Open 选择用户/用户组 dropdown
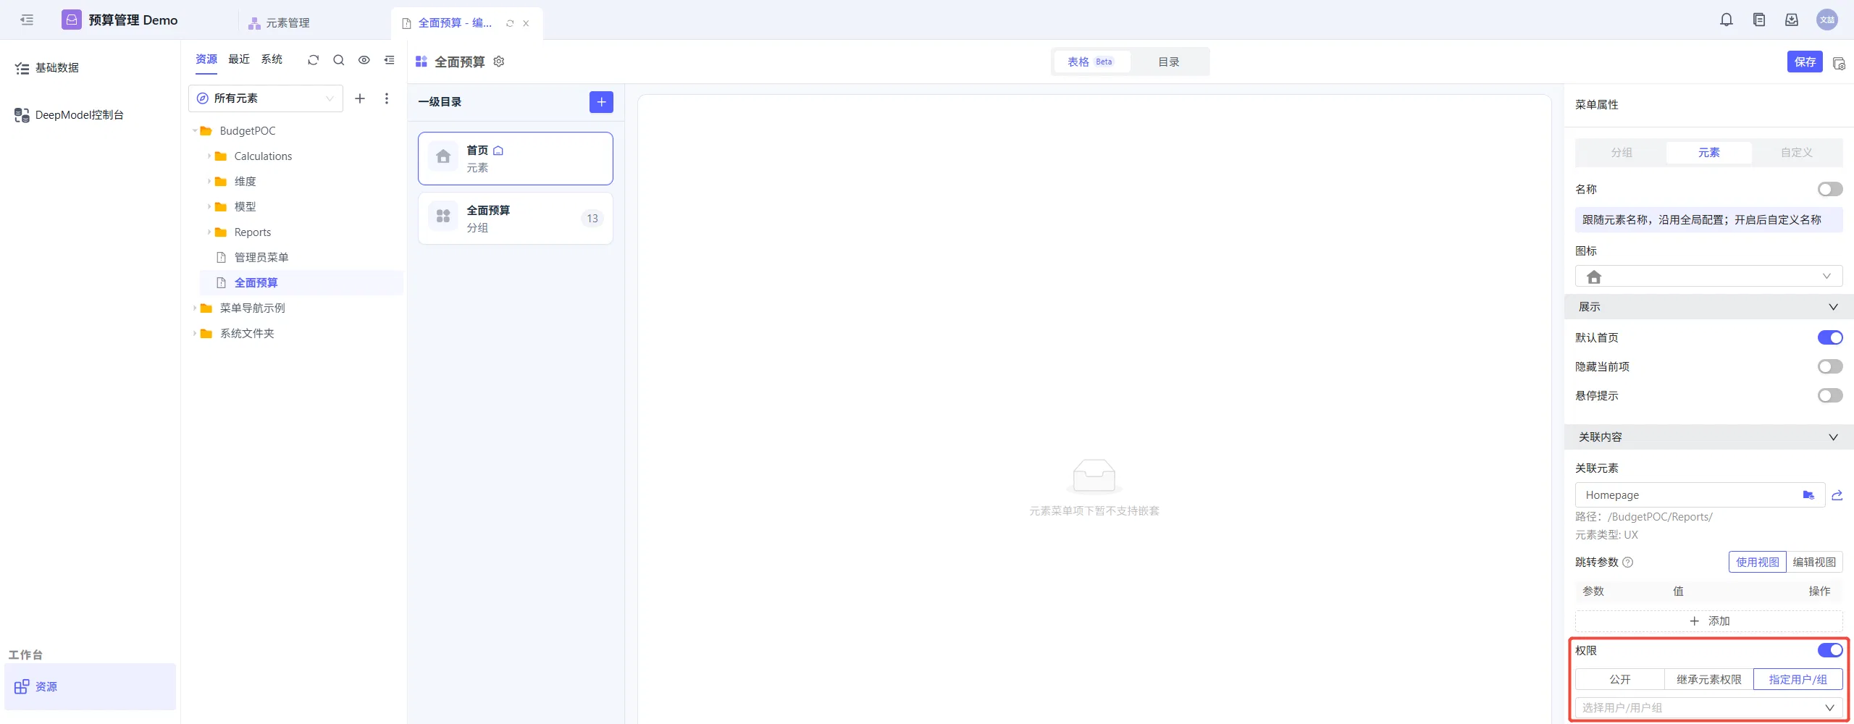The image size is (1854, 724). 1709,707
